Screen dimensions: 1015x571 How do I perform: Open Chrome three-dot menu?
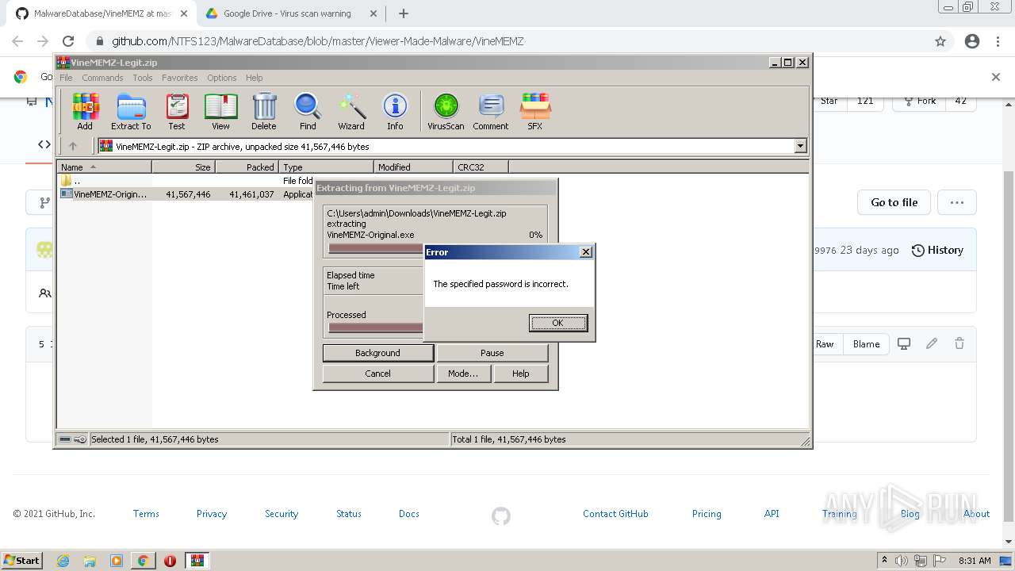pyautogui.click(x=998, y=41)
